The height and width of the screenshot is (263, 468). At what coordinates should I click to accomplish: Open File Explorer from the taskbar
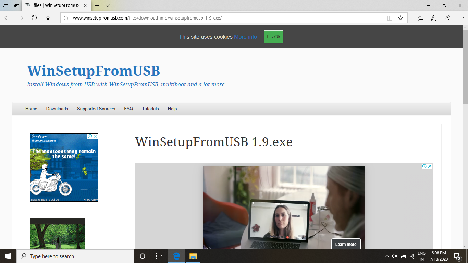click(193, 256)
